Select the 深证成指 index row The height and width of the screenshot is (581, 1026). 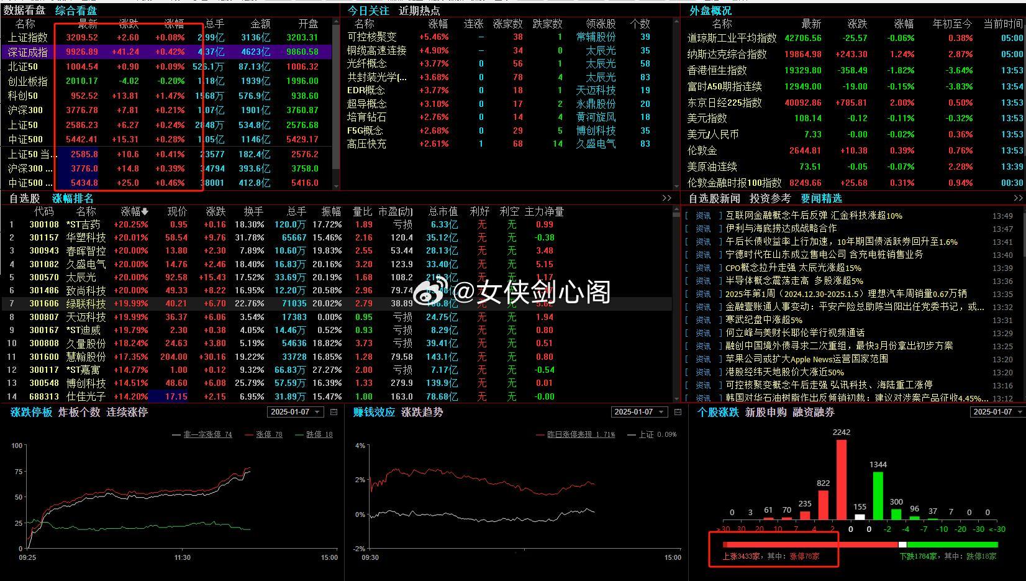pyautogui.click(x=166, y=52)
